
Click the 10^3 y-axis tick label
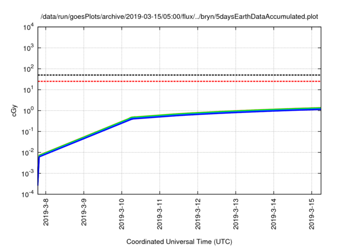point(28,48)
